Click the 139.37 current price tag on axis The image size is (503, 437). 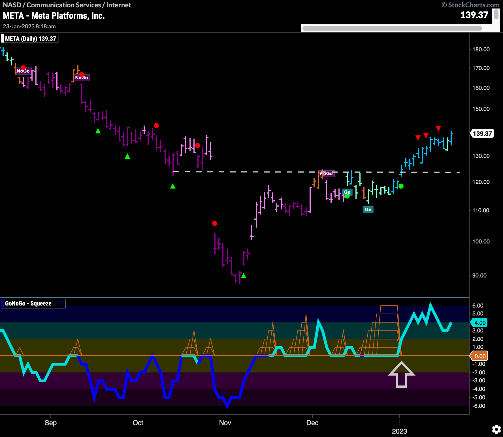[x=482, y=133]
